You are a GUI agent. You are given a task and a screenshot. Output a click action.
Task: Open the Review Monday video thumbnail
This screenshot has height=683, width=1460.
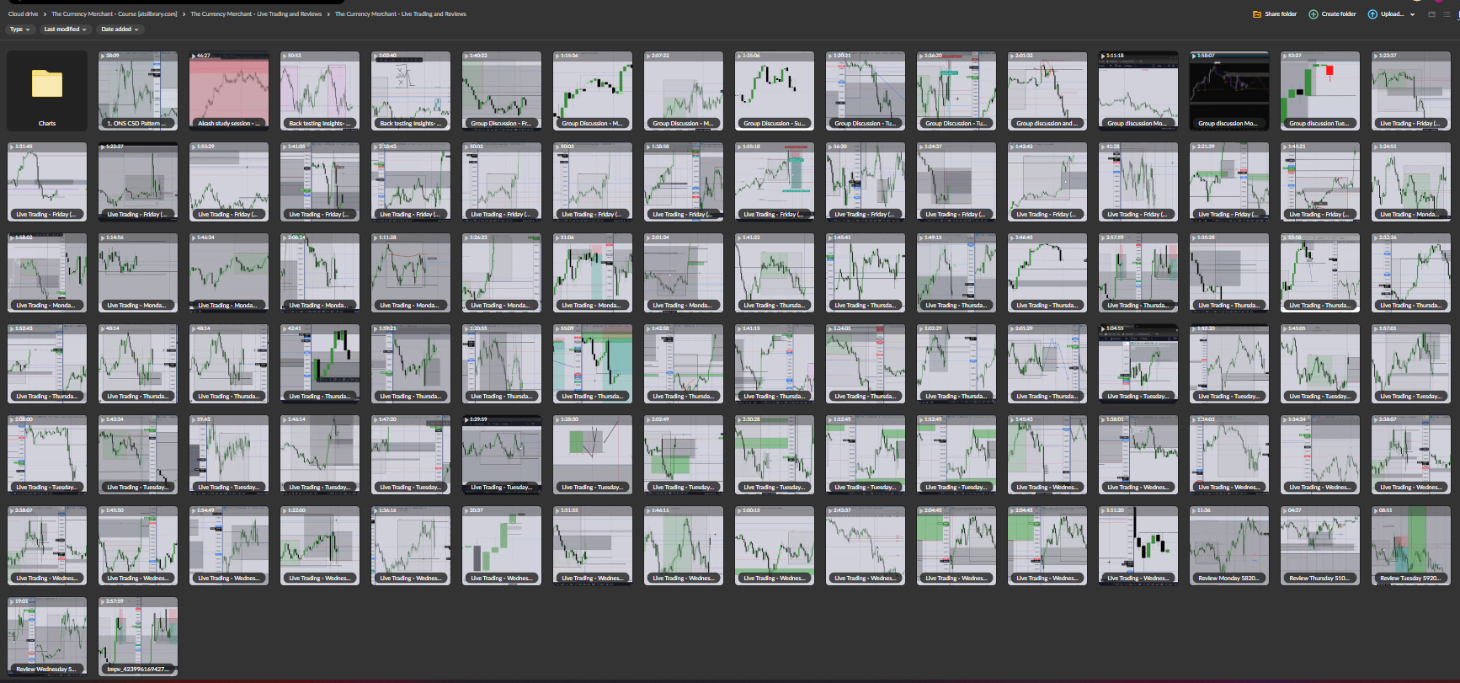point(1228,545)
